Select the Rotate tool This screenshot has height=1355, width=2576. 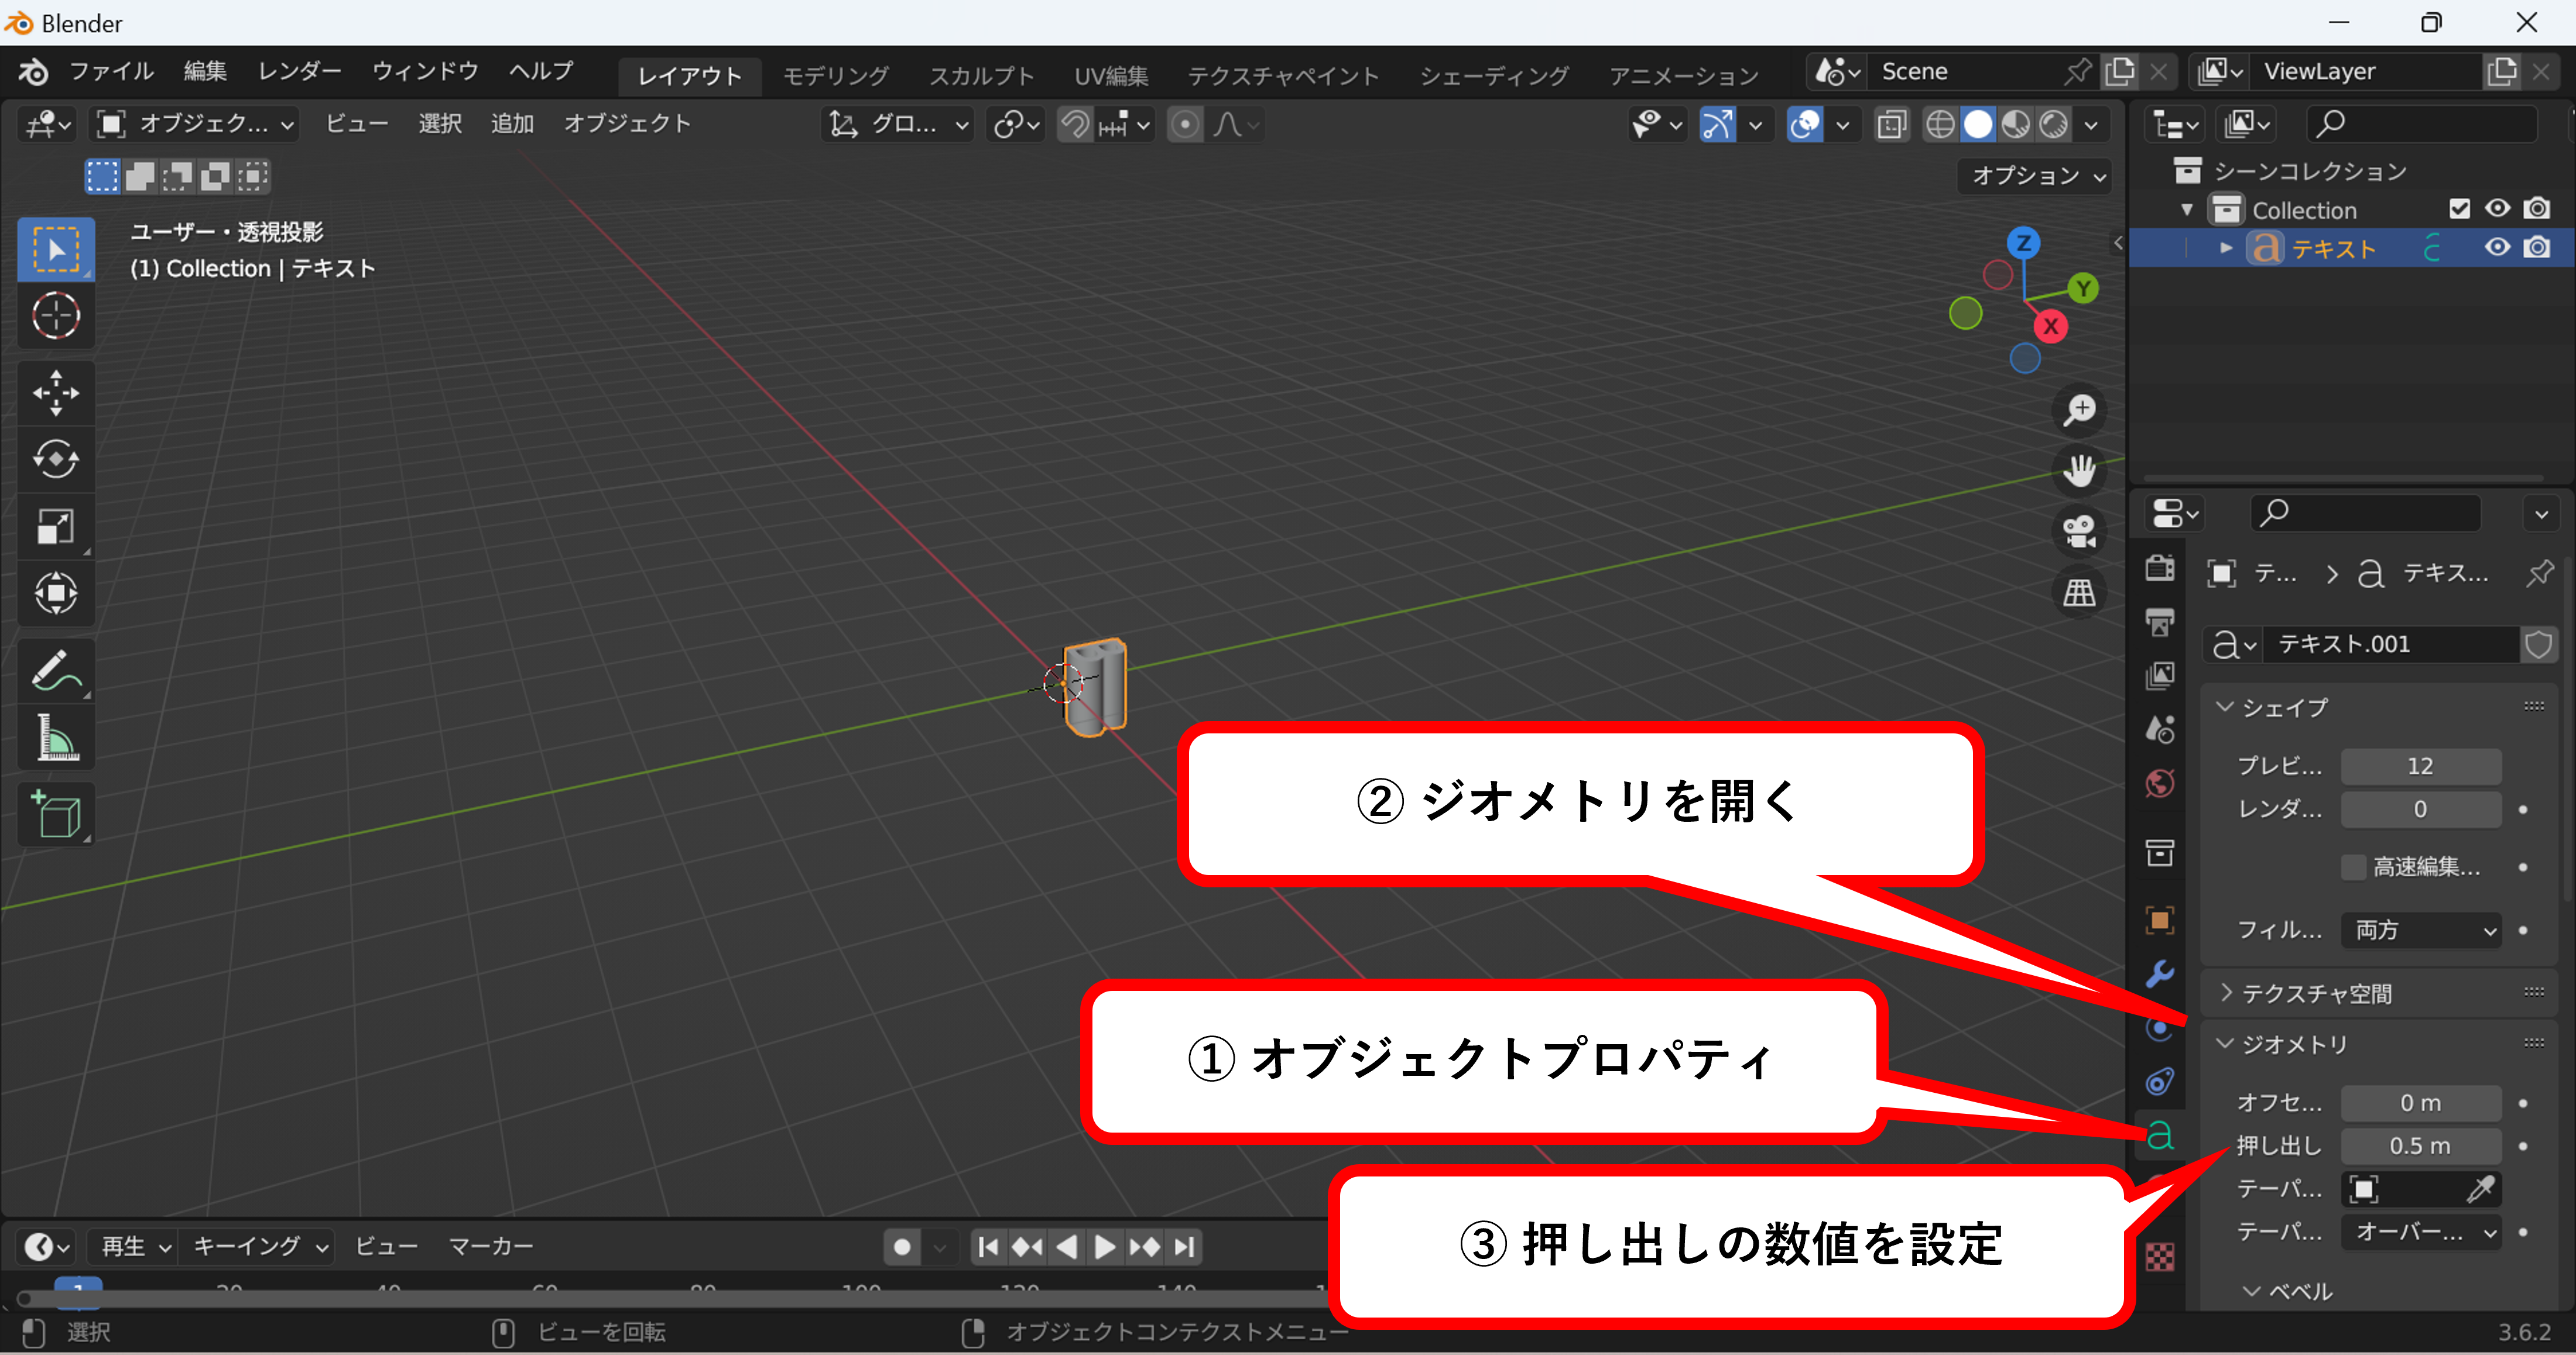click(56, 460)
